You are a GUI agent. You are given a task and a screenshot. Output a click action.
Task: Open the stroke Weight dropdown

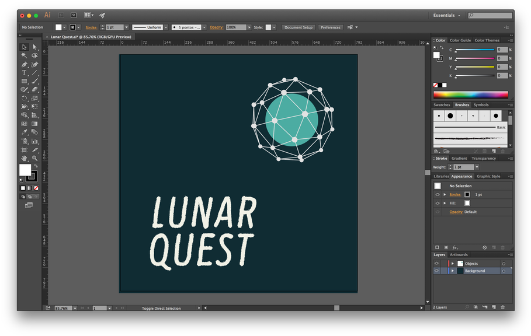(x=478, y=167)
